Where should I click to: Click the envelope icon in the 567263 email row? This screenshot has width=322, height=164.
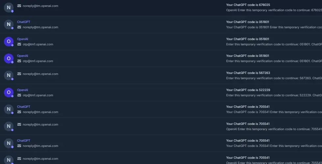coord(19,74)
